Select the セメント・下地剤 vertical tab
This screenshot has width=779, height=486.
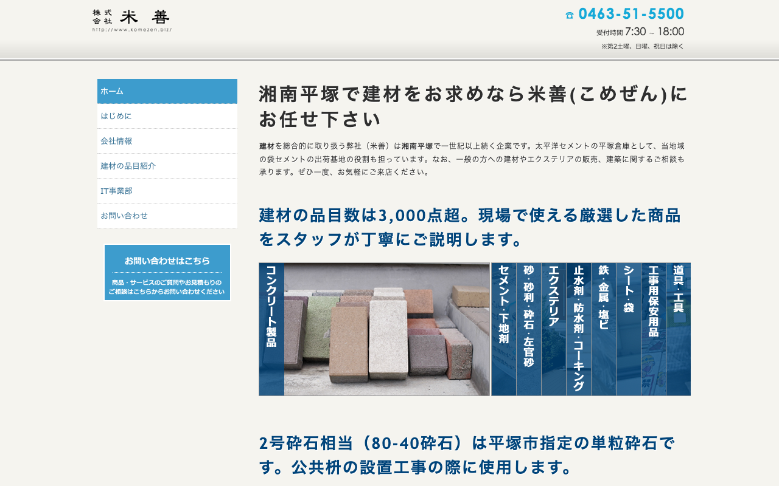[x=504, y=329]
